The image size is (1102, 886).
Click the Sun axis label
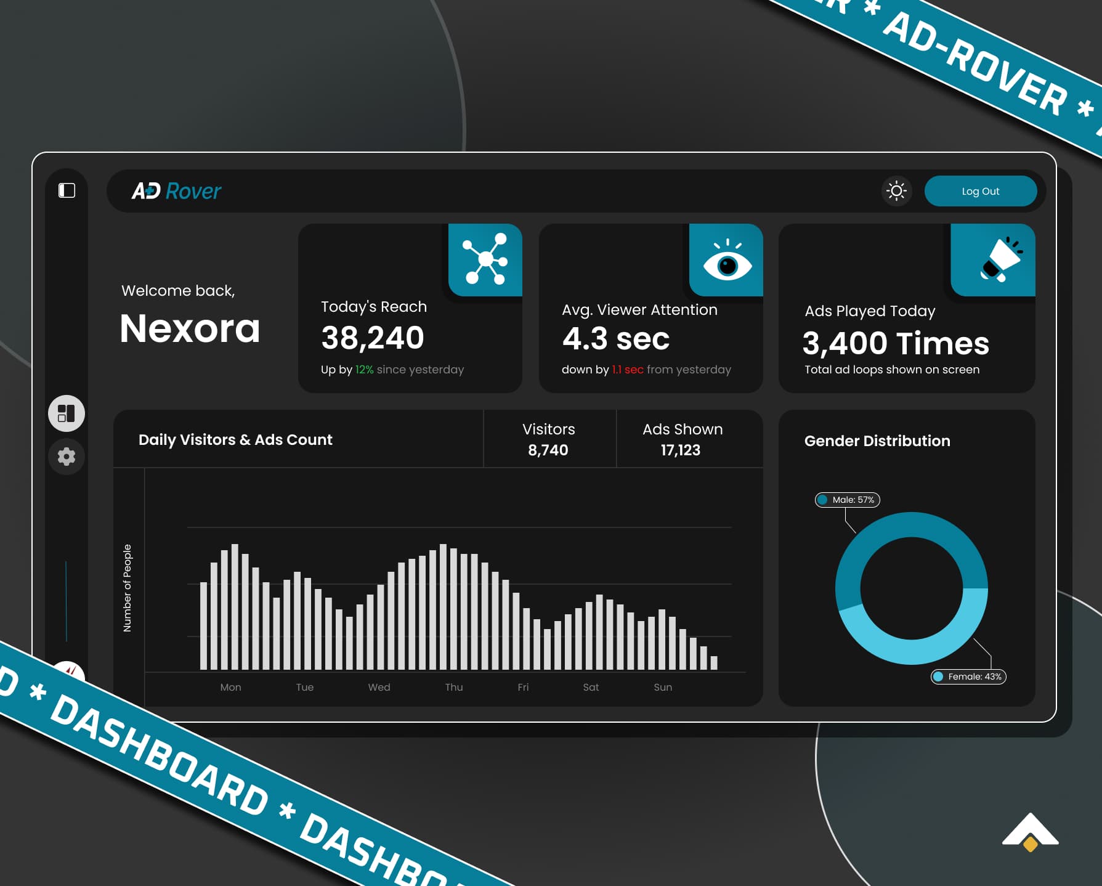[x=663, y=687]
